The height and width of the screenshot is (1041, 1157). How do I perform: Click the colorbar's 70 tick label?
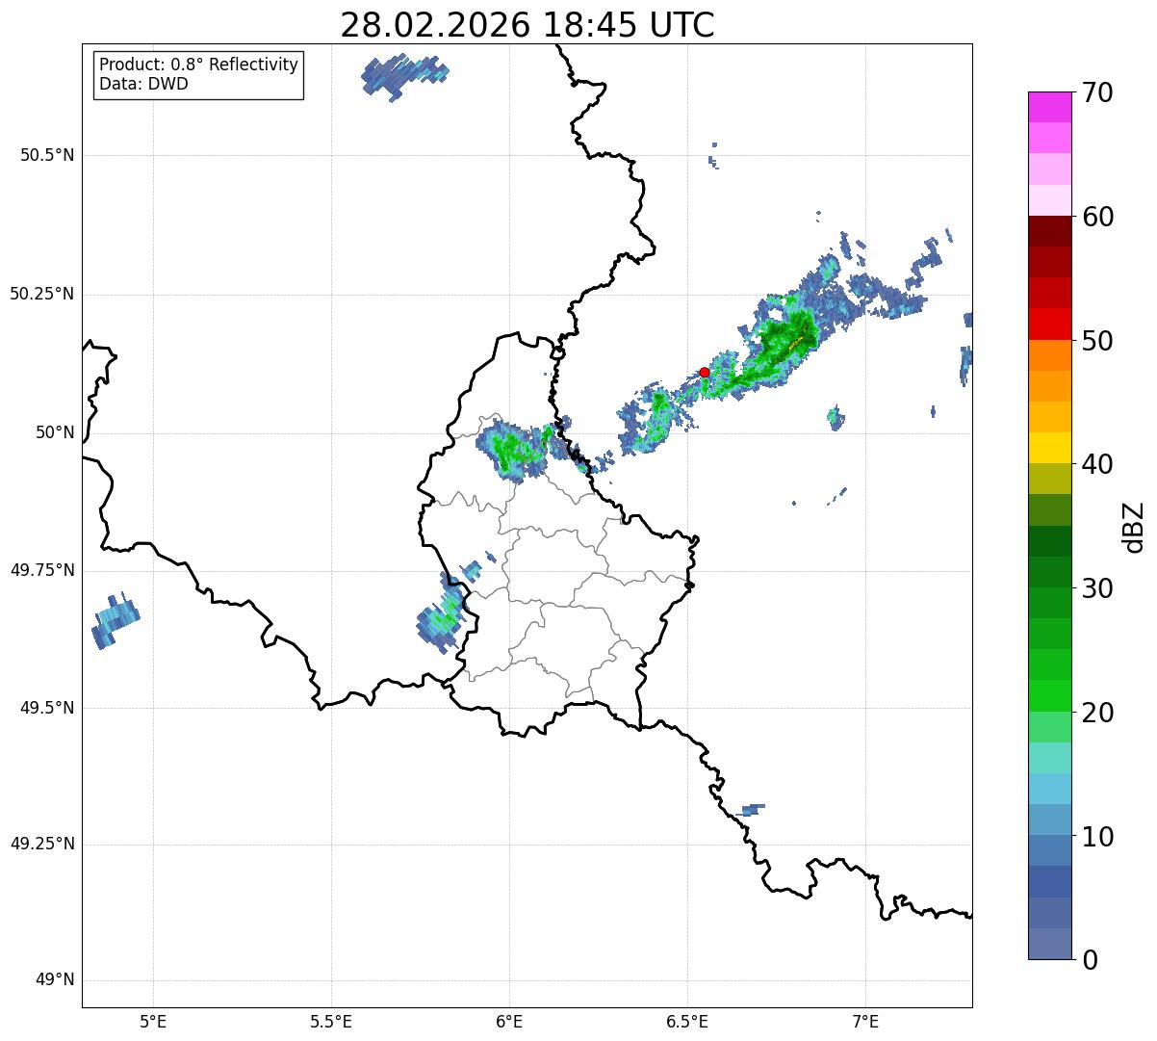(x=1098, y=92)
